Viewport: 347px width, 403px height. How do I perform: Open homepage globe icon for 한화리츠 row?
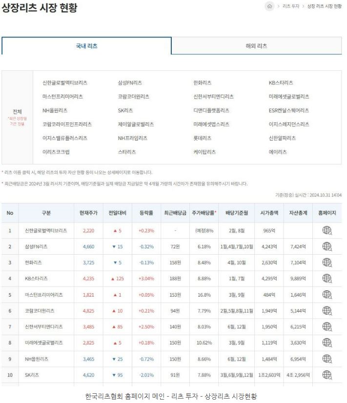click(x=327, y=262)
